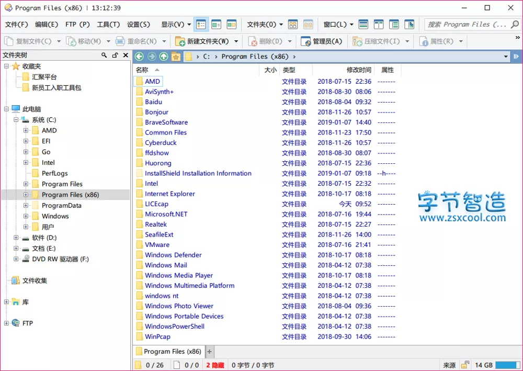
Task: Expand the AMD tree folder
Action: pyautogui.click(x=26, y=130)
